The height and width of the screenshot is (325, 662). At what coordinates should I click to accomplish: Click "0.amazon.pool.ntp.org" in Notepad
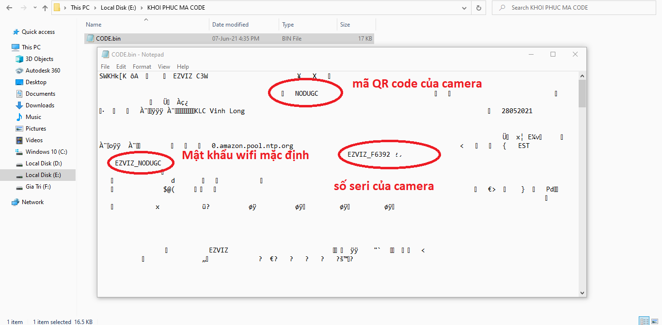252,146
